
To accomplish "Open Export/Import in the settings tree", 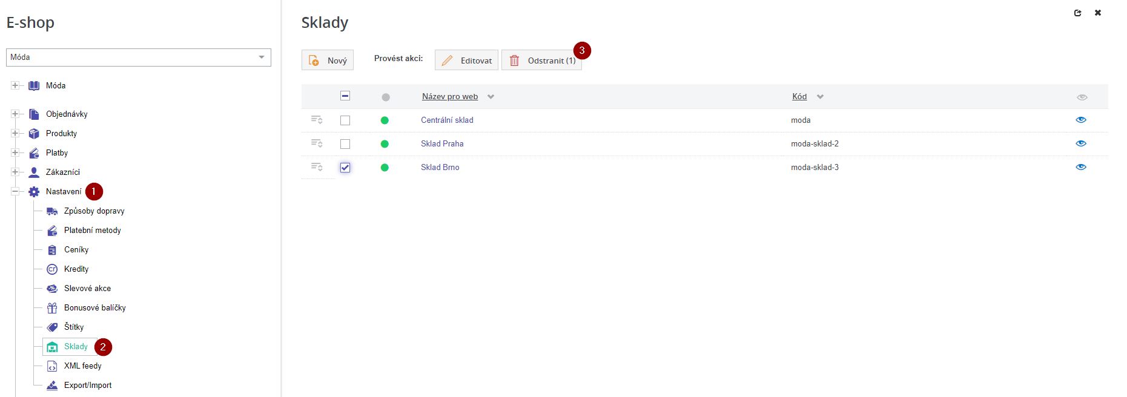I will [x=88, y=386].
